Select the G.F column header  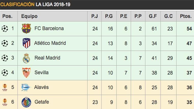point(153,16)
